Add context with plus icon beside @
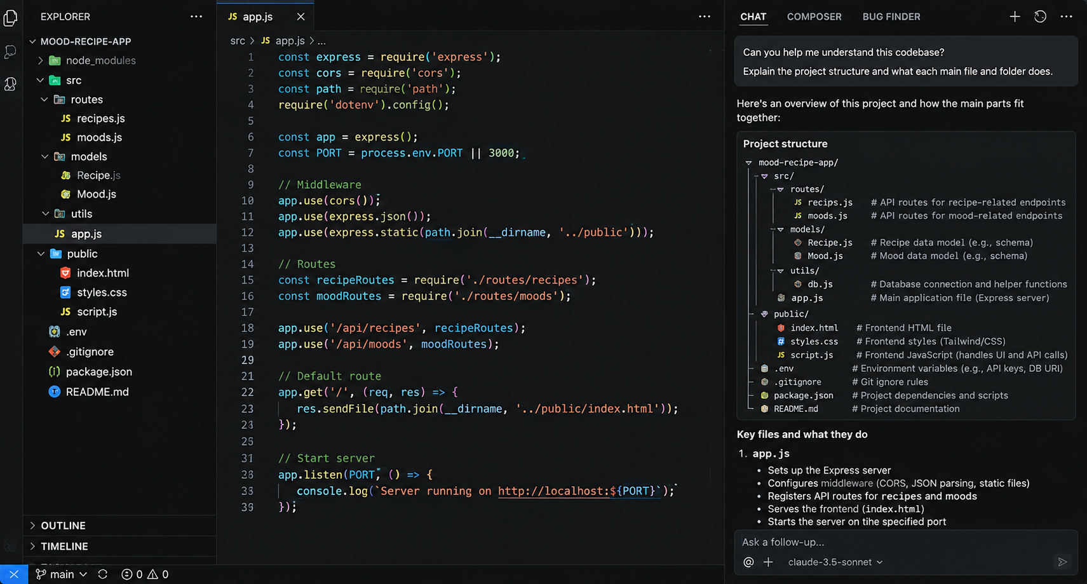Screen dimensions: 1087x584 click(768, 562)
